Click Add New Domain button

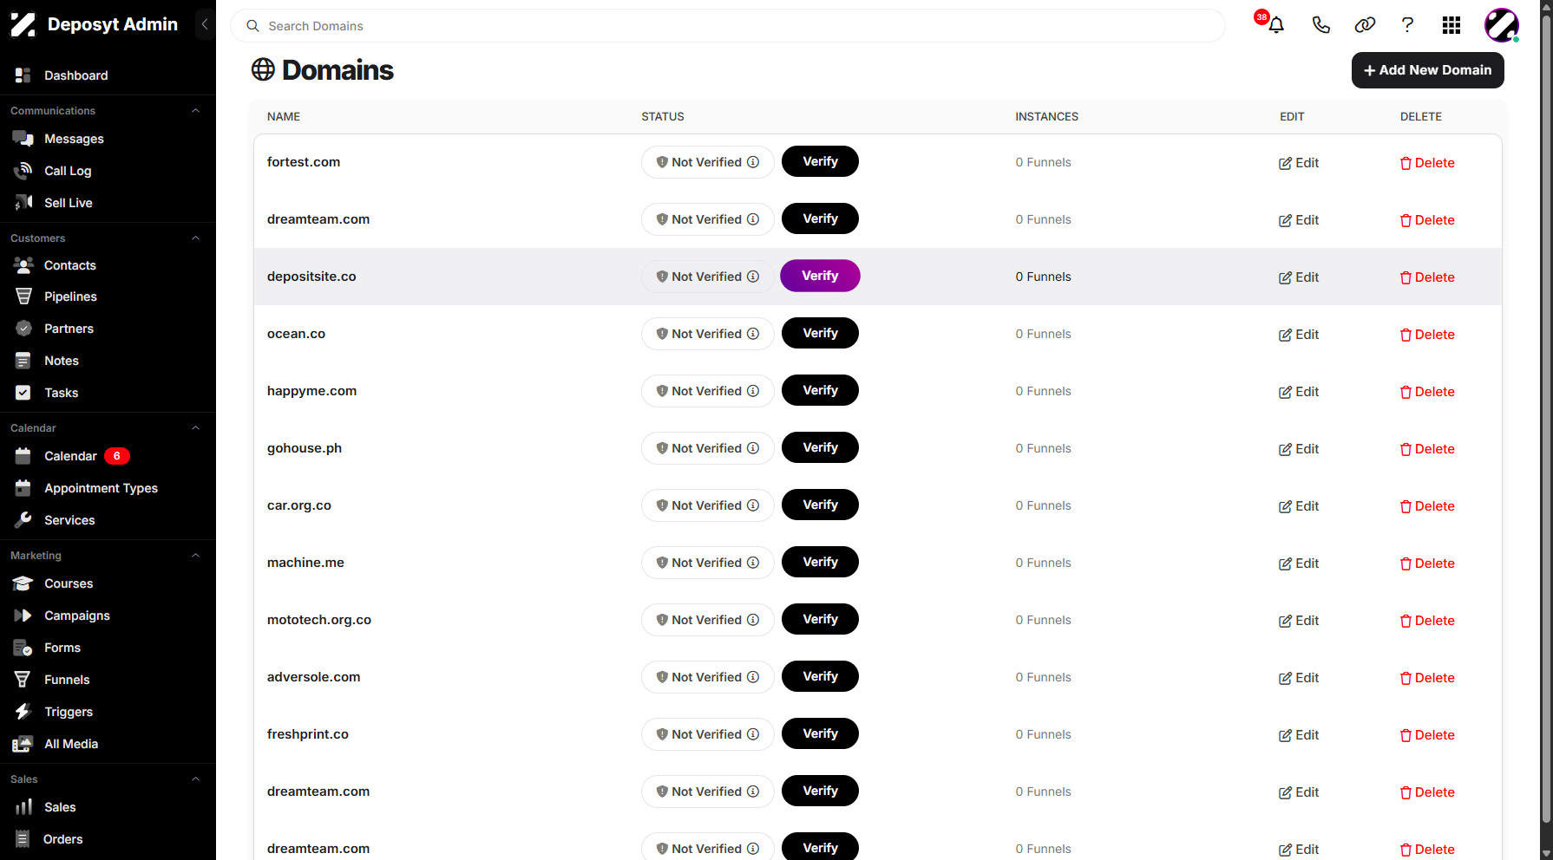(x=1427, y=70)
